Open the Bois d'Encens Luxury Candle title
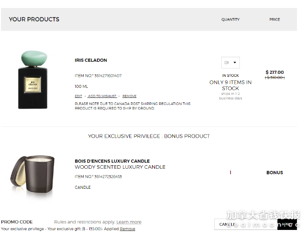Screen dimensions: 301x234 [x=112, y=161]
